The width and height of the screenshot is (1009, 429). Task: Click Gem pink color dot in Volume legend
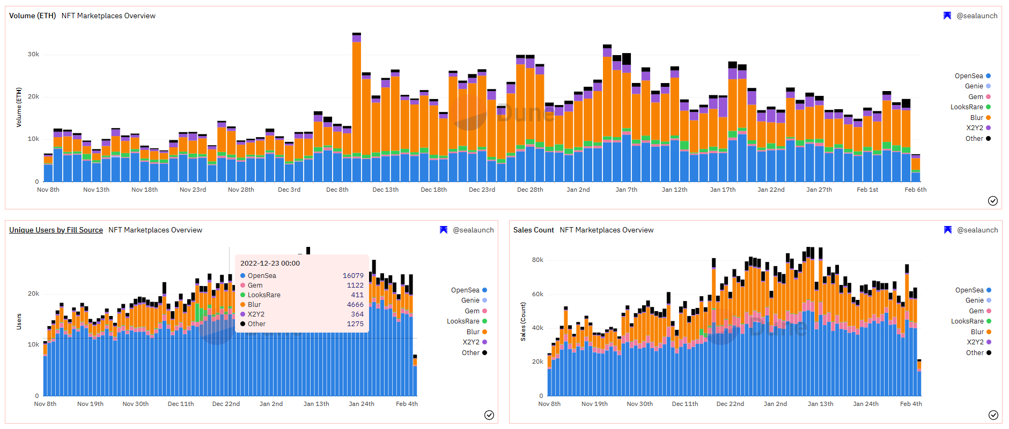point(988,97)
